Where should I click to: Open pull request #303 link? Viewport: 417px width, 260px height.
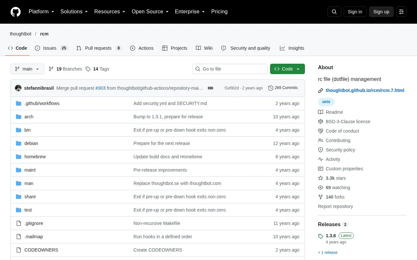(x=100, y=88)
